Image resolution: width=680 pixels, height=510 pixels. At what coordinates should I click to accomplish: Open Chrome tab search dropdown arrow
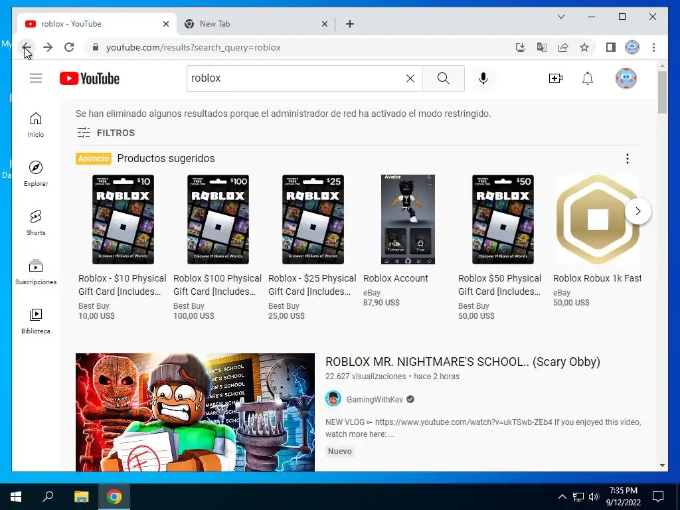click(560, 17)
